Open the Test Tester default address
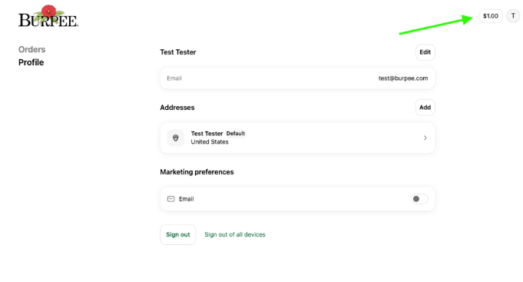Image resolution: width=523 pixels, height=282 pixels. point(297,138)
